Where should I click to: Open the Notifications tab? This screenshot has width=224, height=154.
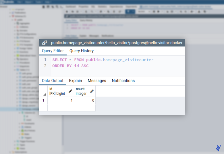tap(123, 81)
